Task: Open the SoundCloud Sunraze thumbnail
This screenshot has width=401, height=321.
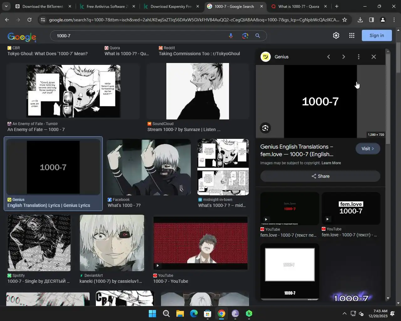Action: [198, 91]
